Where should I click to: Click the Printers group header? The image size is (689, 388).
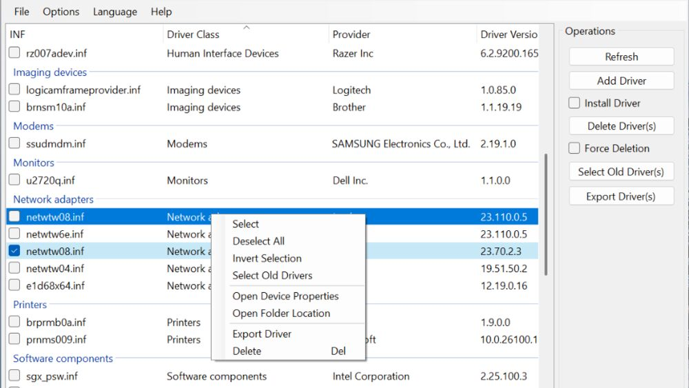pyautogui.click(x=30, y=305)
